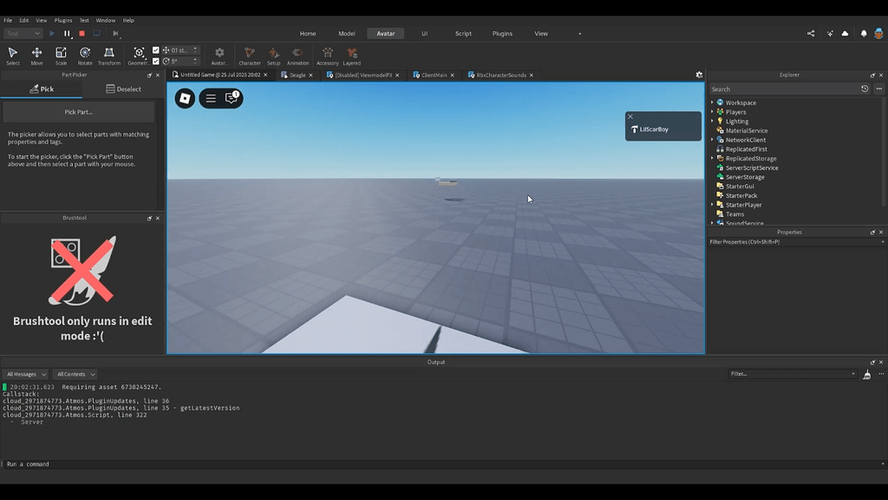Open the Animation editor
The height and width of the screenshot is (500, 888).
(x=297, y=56)
